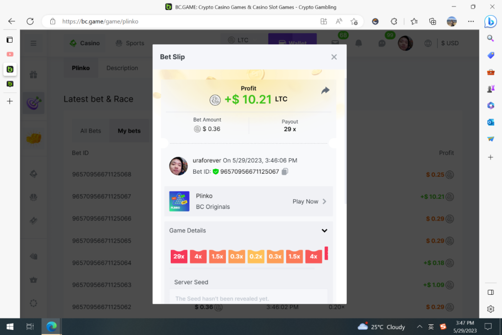Open your profile avatar picture

coord(405,43)
